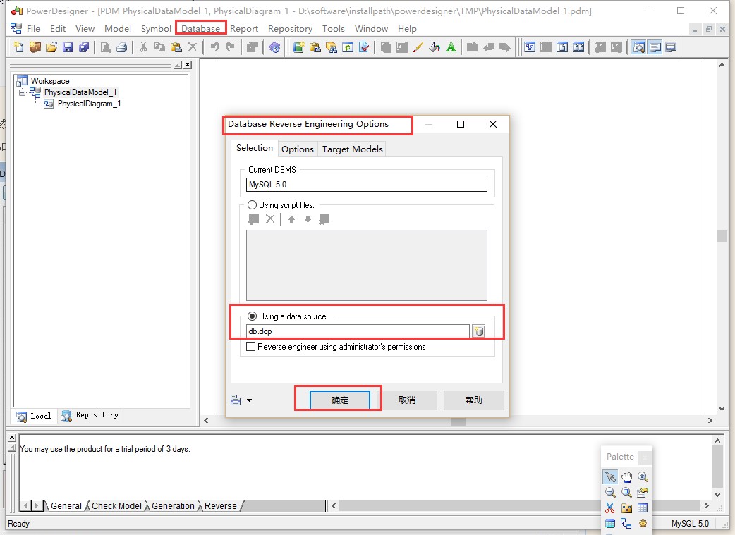The height and width of the screenshot is (535, 735).
Task: Click the Print Preview toolbar icon
Action: 106,47
